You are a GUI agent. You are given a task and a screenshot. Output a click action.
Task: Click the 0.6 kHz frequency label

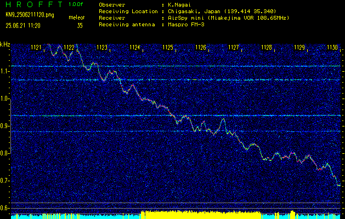point(5,208)
